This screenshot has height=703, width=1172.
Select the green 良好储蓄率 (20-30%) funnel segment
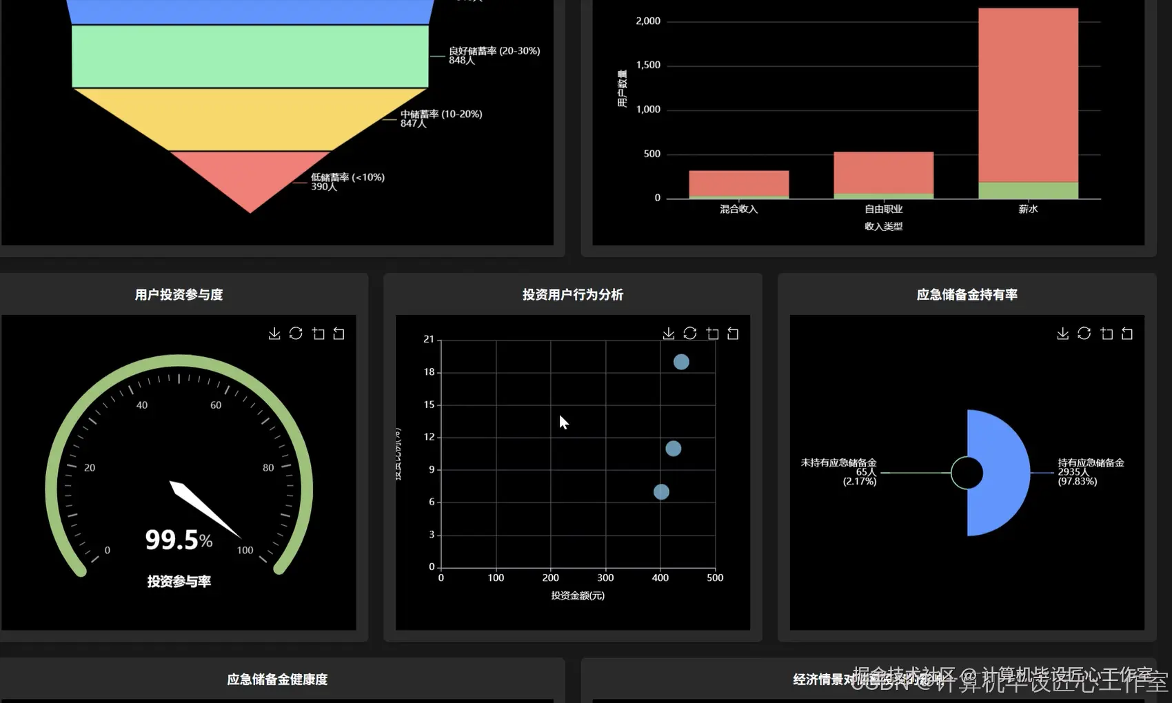(x=250, y=57)
